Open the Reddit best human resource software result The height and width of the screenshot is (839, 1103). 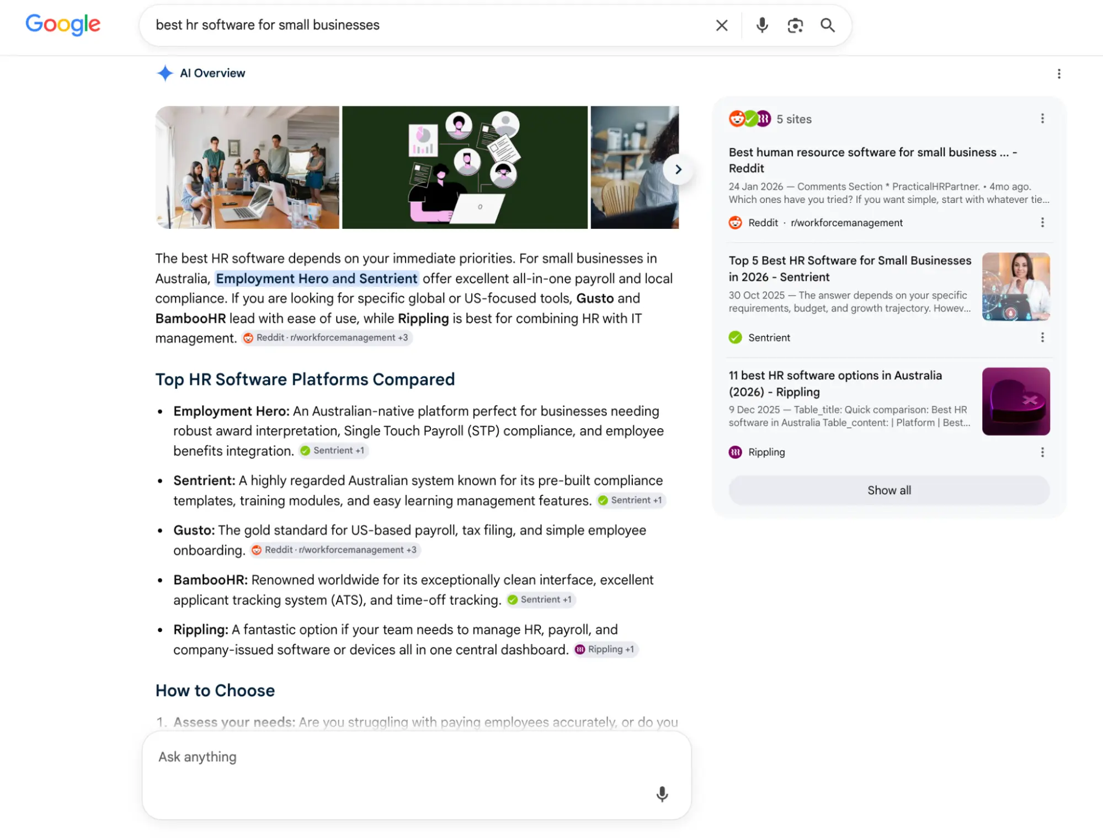[x=873, y=160]
